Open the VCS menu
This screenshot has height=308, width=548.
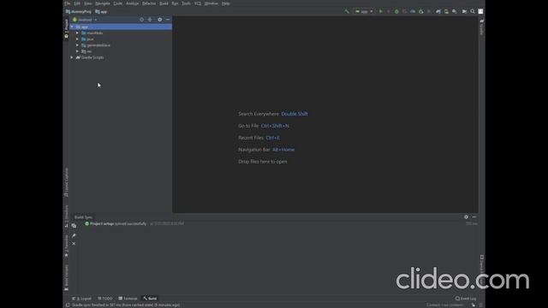pyautogui.click(x=198, y=3)
